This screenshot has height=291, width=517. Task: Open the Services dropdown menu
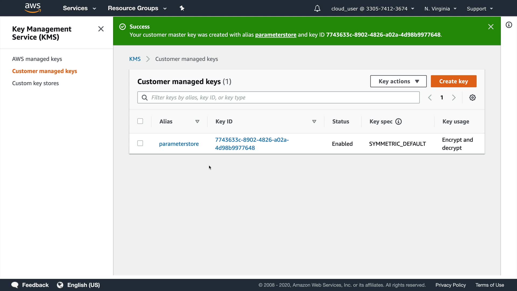coord(79,8)
